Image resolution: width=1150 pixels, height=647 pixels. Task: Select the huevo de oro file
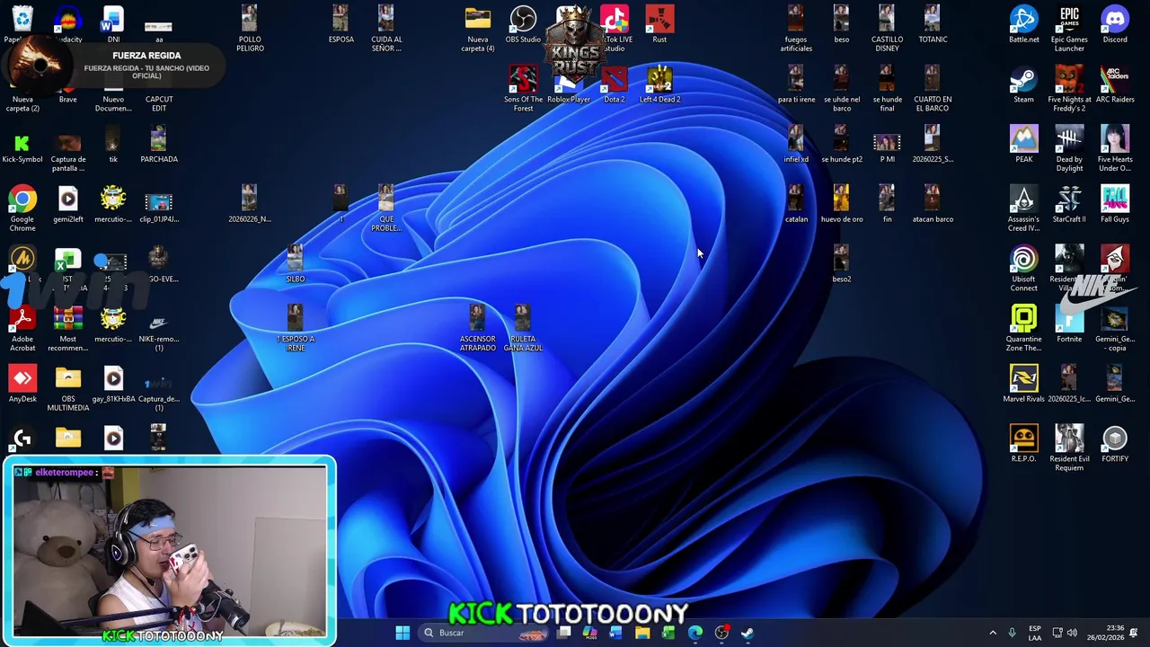[841, 204]
